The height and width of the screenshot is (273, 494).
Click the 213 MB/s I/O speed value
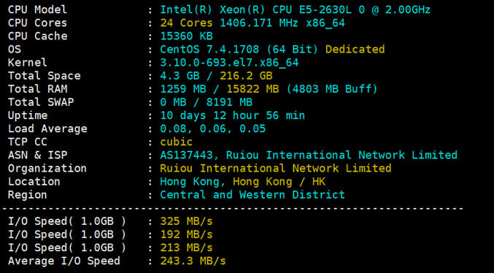click(187, 248)
